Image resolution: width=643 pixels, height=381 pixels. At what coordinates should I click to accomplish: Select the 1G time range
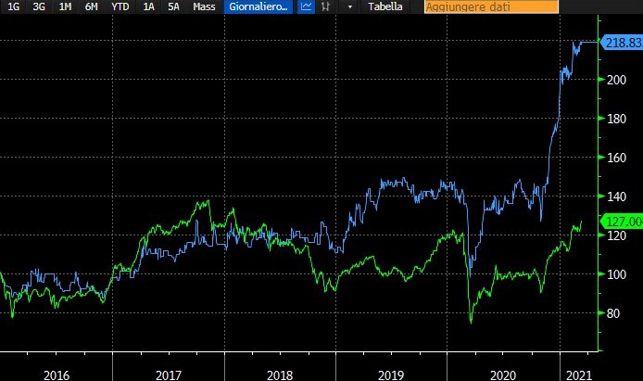pyautogui.click(x=14, y=6)
